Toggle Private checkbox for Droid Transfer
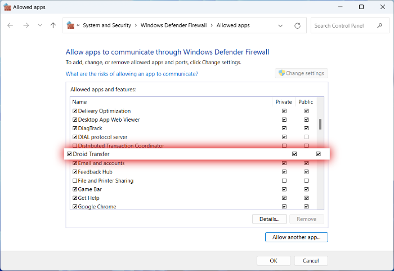This screenshot has width=394, height=271. [294, 154]
